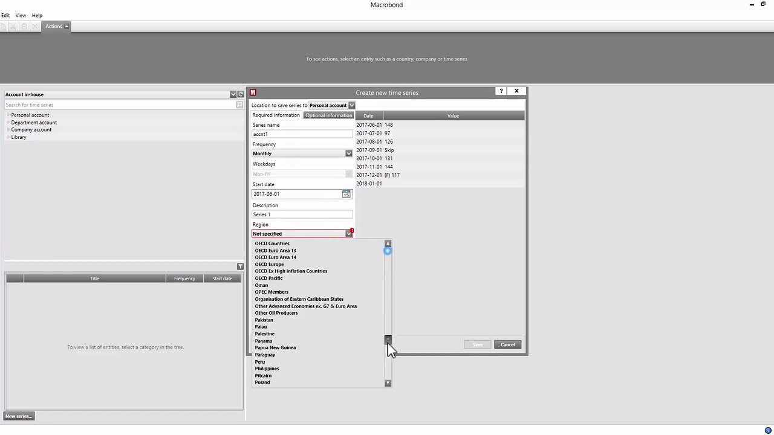Expand the Company account tree node
The width and height of the screenshot is (774, 435).
8,130
